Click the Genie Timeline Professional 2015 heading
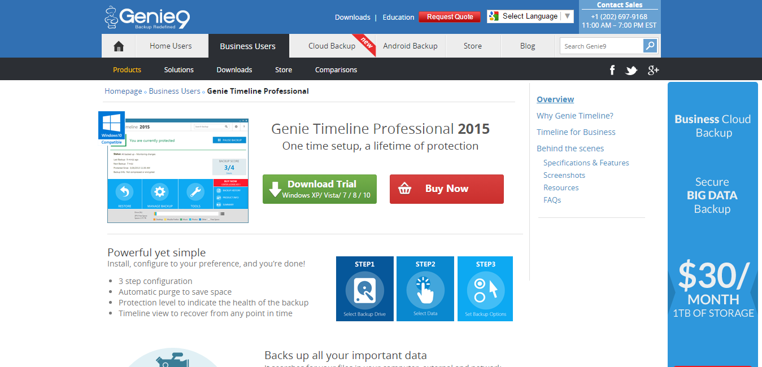The image size is (762, 367). tap(381, 129)
